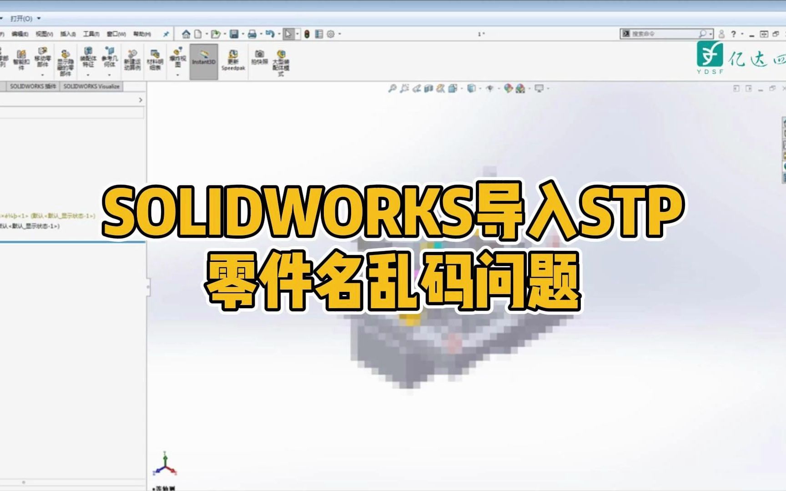This screenshot has width=786, height=491.
Task: Click the View Orientation cube icon
Action: click(452, 89)
